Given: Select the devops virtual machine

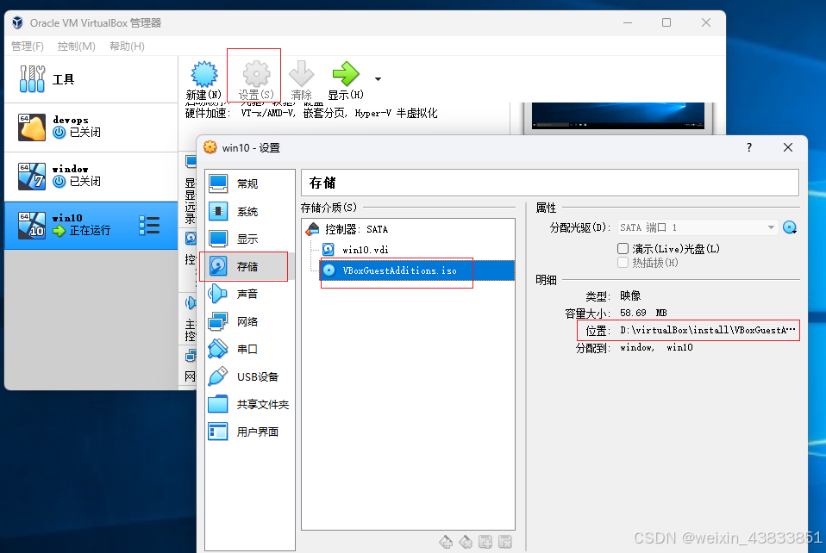Looking at the screenshot, I should click(91, 127).
